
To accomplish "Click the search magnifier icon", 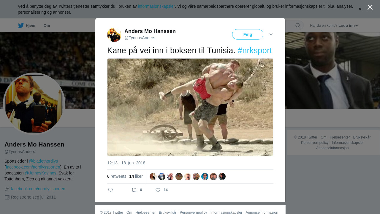I will click(x=298, y=26).
